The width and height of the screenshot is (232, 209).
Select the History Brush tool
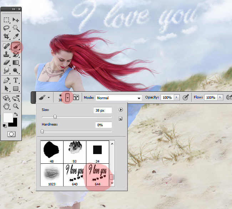point(16,55)
